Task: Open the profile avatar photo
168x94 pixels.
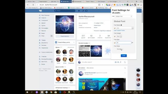Action: click(x=65, y=25)
